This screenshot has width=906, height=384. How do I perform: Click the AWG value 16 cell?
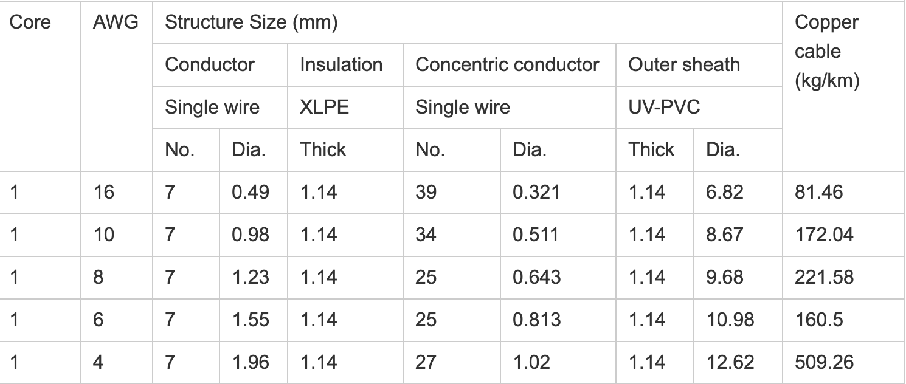(x=103, y=193)
